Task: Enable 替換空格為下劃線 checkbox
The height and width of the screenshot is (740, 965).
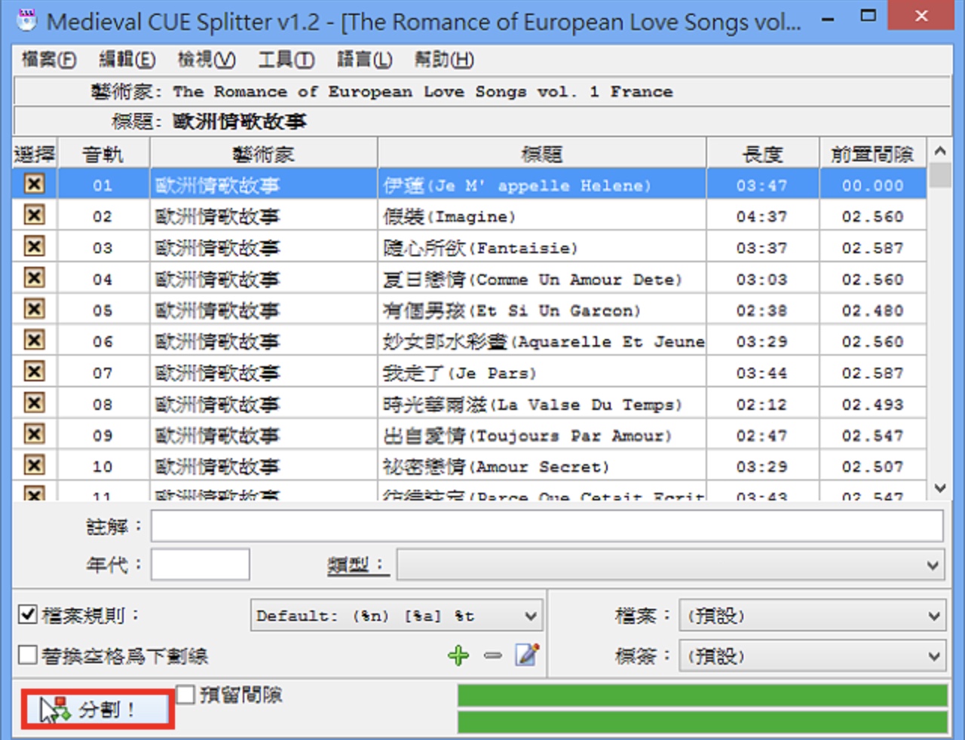Action: 28,654
